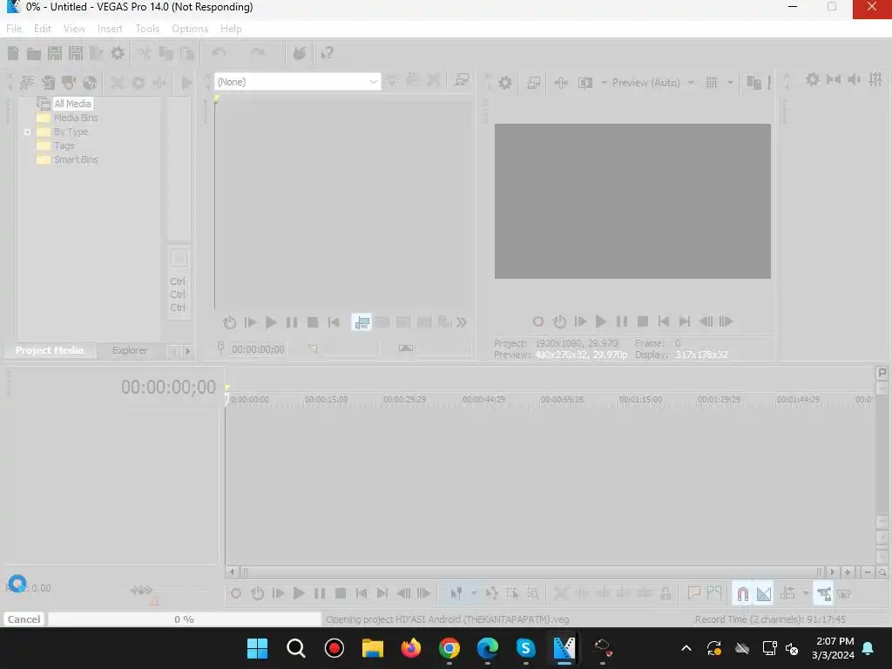Toggle Enable Snapping magnet icon

click(743, 594)
